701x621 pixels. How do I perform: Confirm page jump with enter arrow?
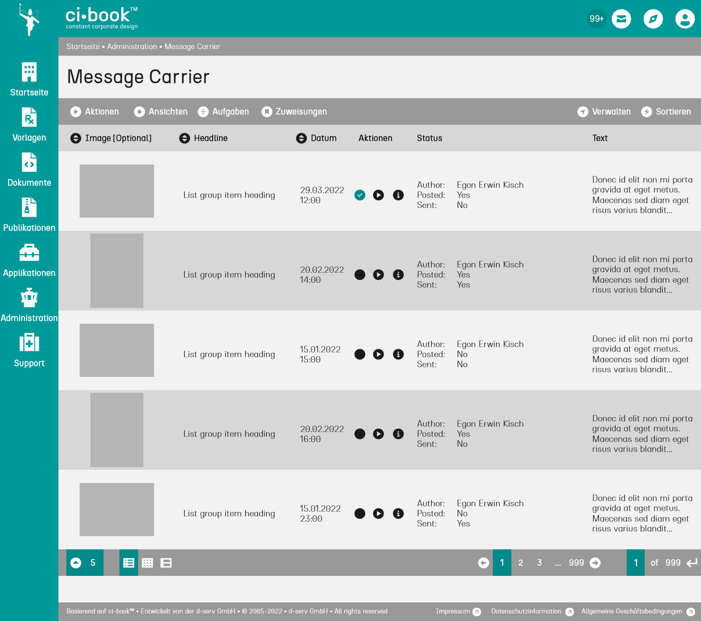(x=692, y=563)
